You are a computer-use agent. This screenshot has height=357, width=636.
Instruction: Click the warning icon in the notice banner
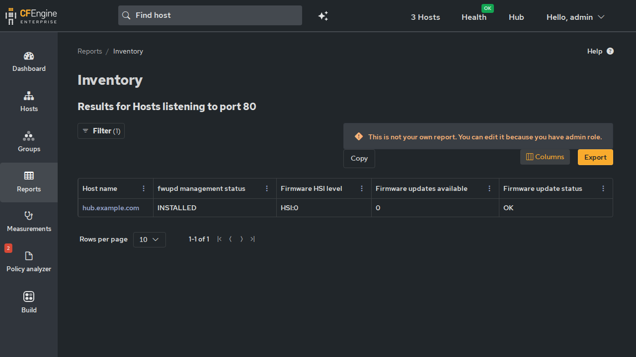[359, 136]
